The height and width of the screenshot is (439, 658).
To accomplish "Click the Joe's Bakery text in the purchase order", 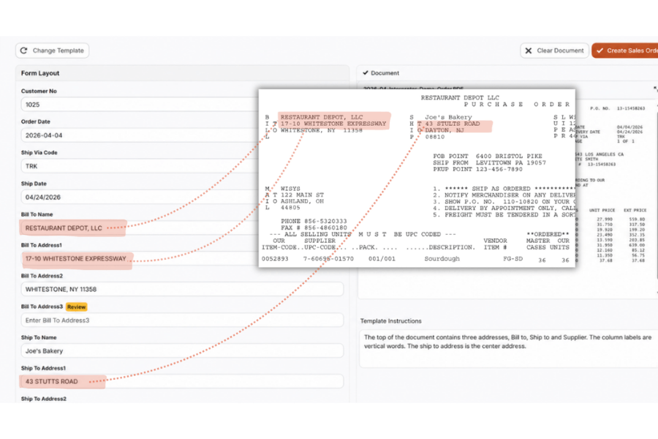I will 448,117.
